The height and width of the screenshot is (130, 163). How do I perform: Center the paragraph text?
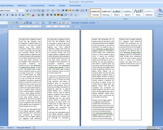pos(51,15)
